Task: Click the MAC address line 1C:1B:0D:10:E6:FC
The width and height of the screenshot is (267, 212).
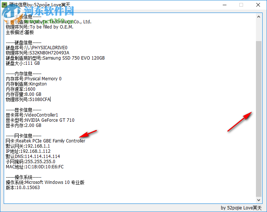Action: coord(35,167)
